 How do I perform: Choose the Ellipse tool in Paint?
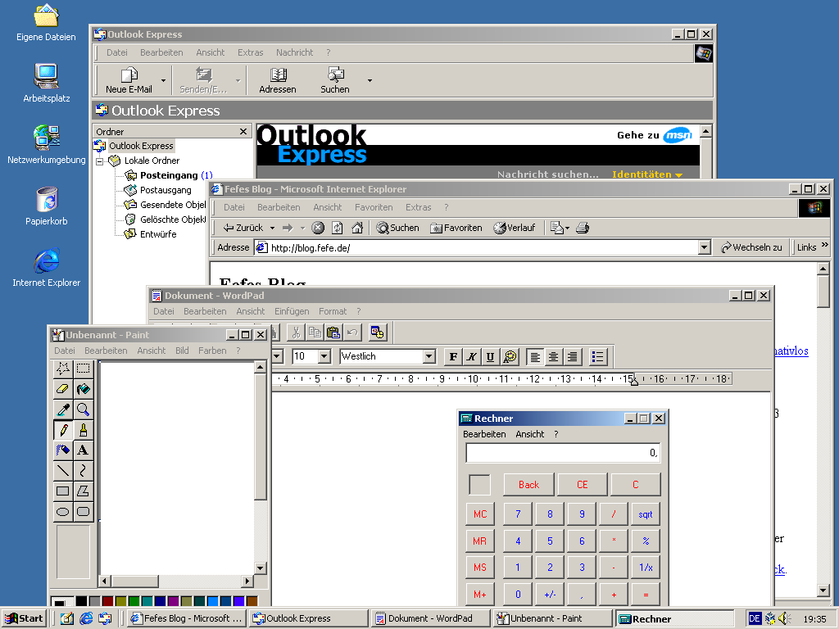[63, 511]
